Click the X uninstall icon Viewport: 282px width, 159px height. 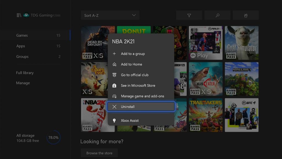coord(114,107)
